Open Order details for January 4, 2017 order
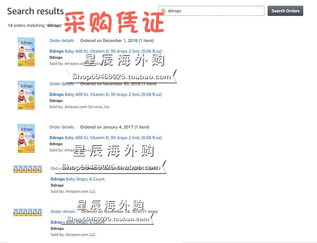The width and height of the screenshot is (317, 243). [62, 127]
